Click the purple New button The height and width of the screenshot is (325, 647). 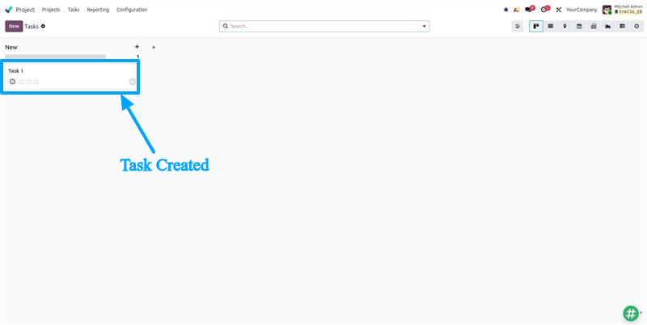click(x=14, y=27)
